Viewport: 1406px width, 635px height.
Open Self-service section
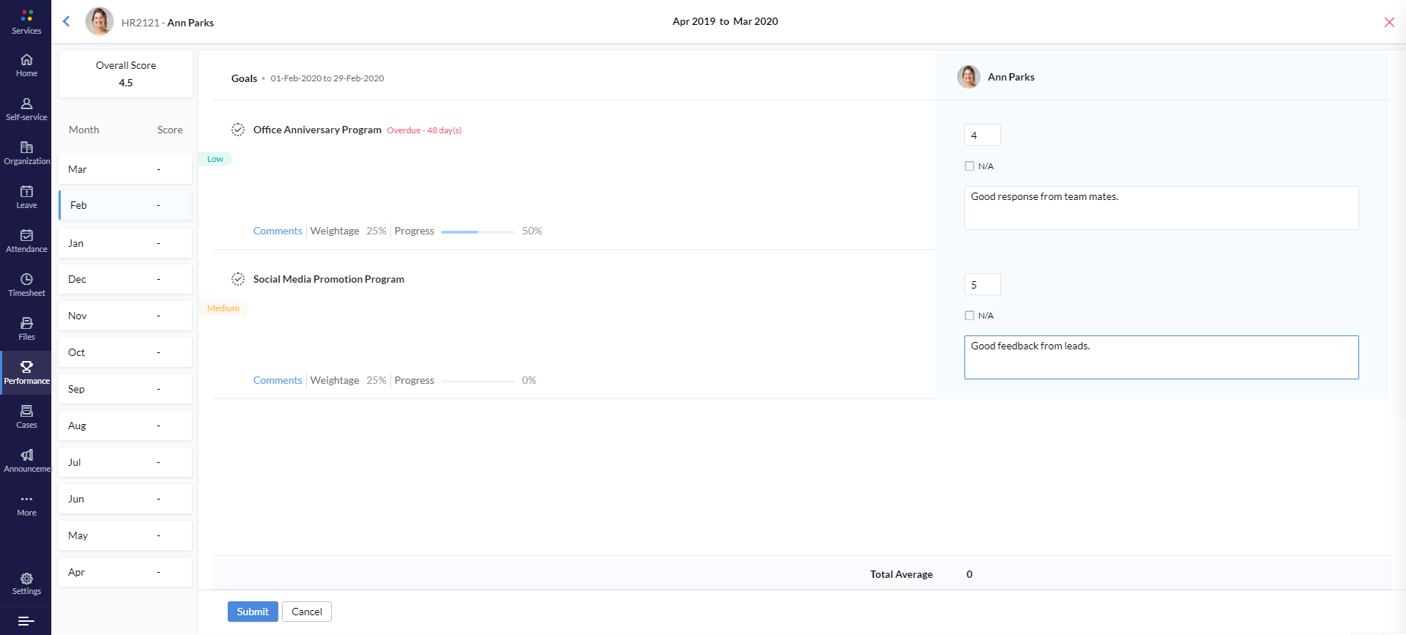[x=26, y=109]
